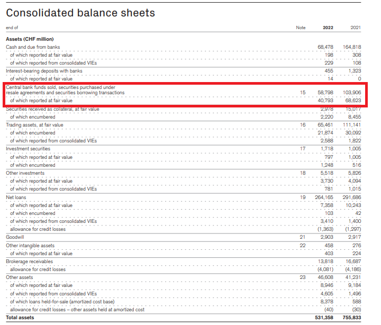The height and width of the screenshot is (325, 381).
Task: Click the value 458
Action: (329, 246)
